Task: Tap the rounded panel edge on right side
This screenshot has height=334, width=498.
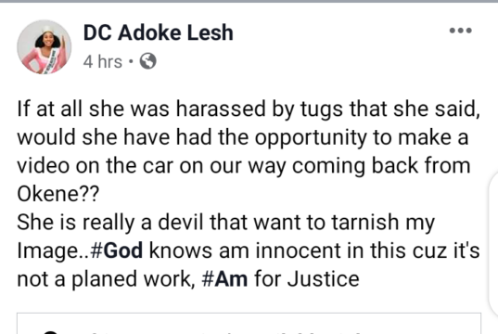Action: (x=493, y=245)
